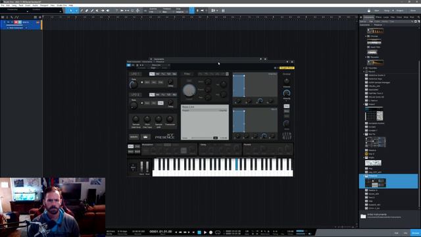Switch to the Files browser tab

(393, 17)
